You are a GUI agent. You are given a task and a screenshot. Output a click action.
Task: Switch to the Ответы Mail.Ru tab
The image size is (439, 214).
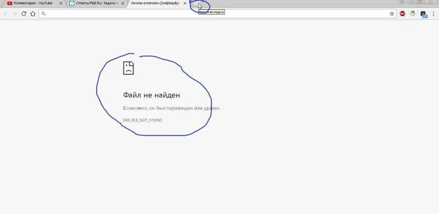pos(97,3)
